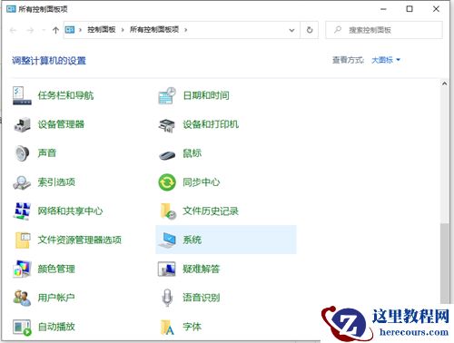The height and width of the screenshot is (343, 454).
Task: Open the 鼠标 mouse icon
Action: (x=167, y=154)
